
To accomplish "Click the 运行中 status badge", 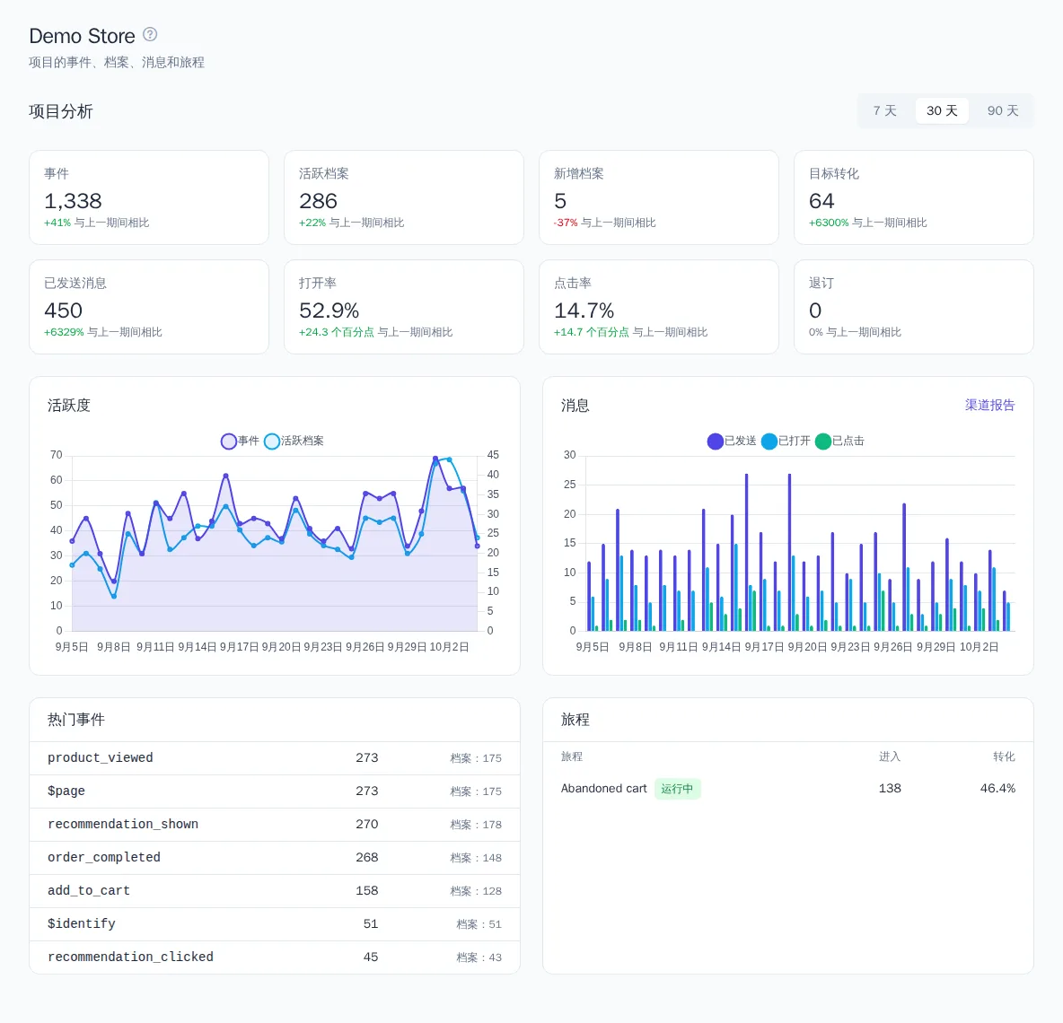I will tap(677, 789).
